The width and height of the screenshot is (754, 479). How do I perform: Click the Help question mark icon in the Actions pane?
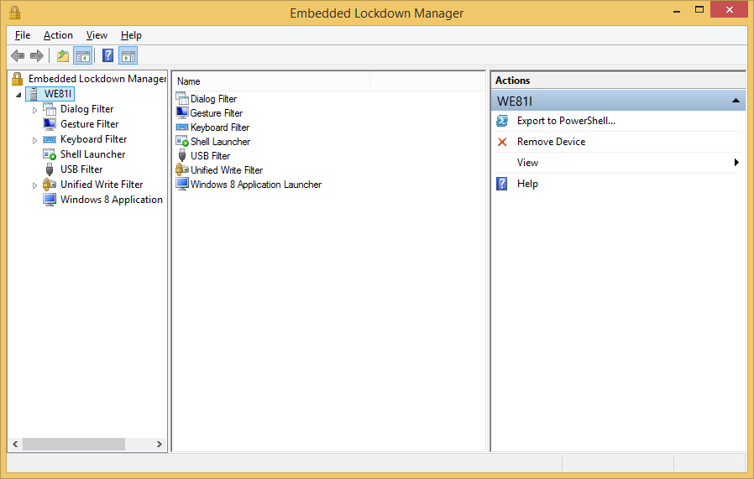pyautogui.click(x=502, y=184)
